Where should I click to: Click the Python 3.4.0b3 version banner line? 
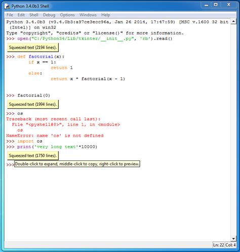[x=117, y=22]
